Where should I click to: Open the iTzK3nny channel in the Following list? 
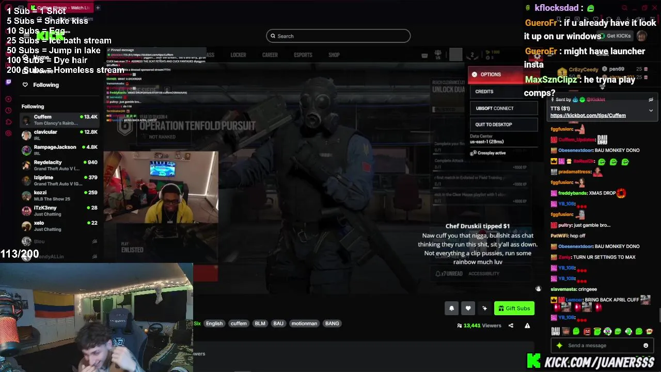click(x=60, y=211)
